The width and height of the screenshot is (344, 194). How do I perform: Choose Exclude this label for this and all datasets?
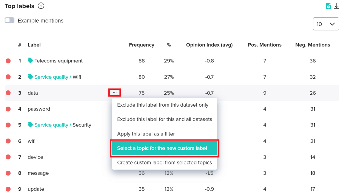pos(165,119)
